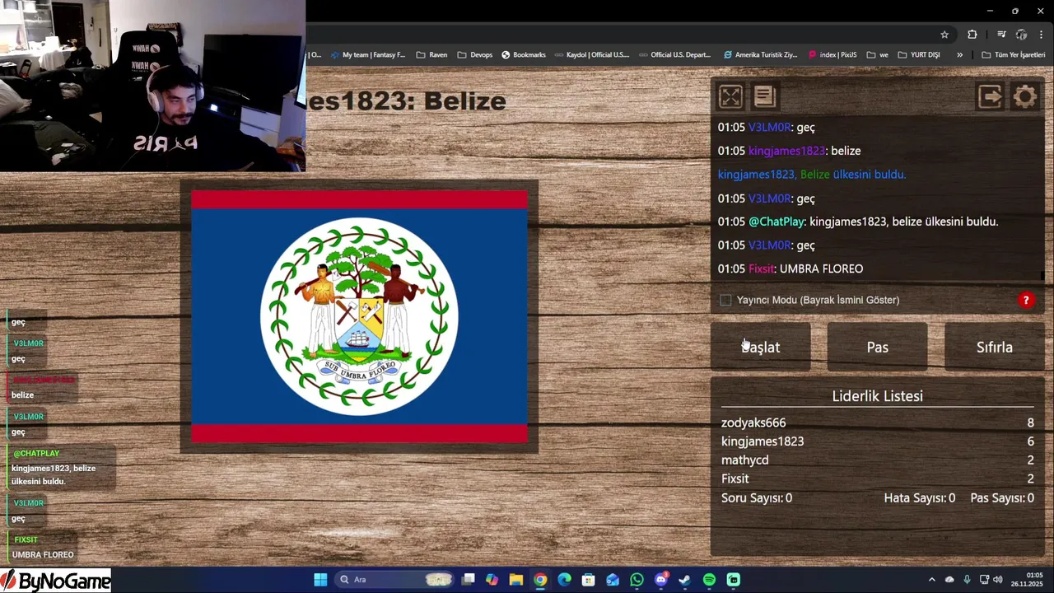Click 'Pas Sayısı: 0' text
The height and width of the screenshot is (593, 1054).
click(1002, 497)
